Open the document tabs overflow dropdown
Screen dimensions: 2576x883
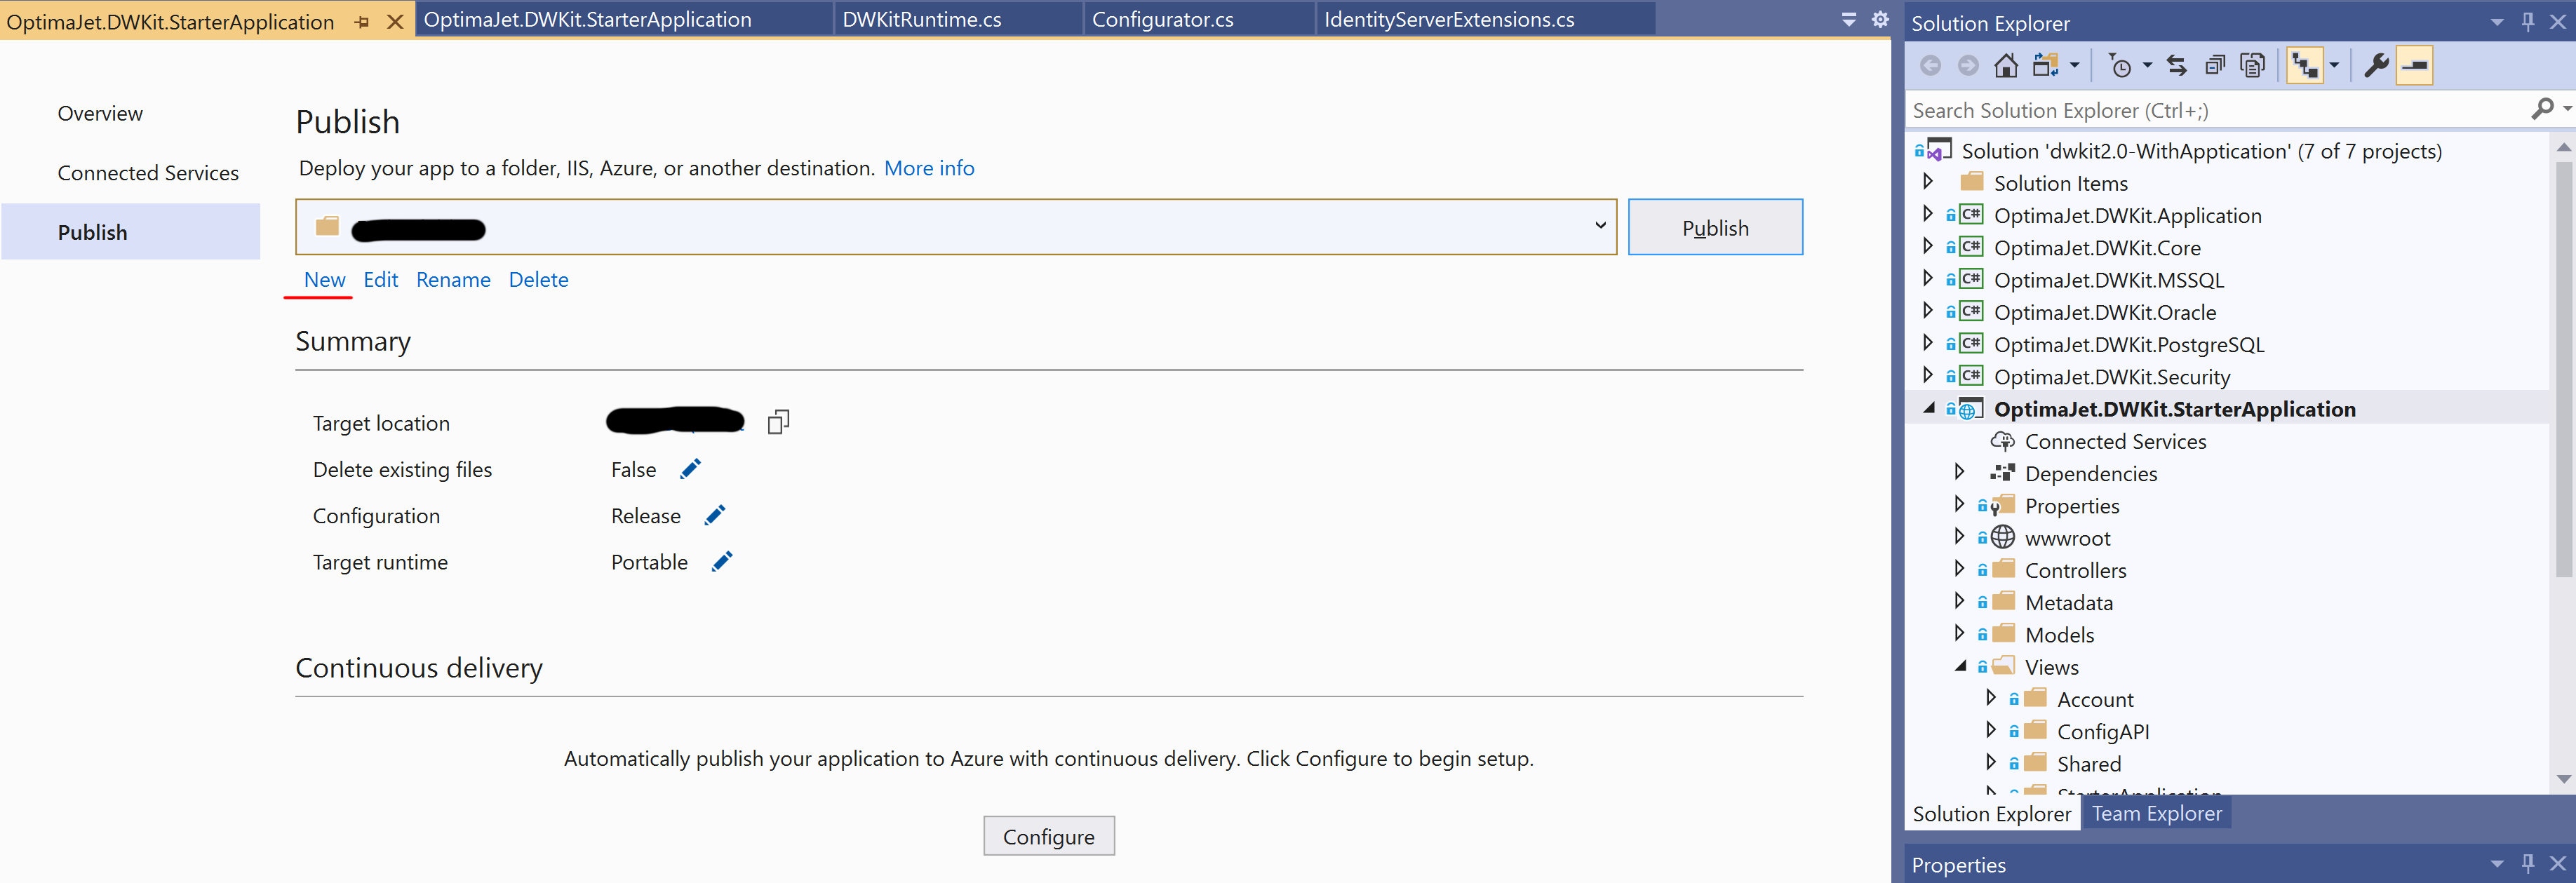pos(1848,19)
